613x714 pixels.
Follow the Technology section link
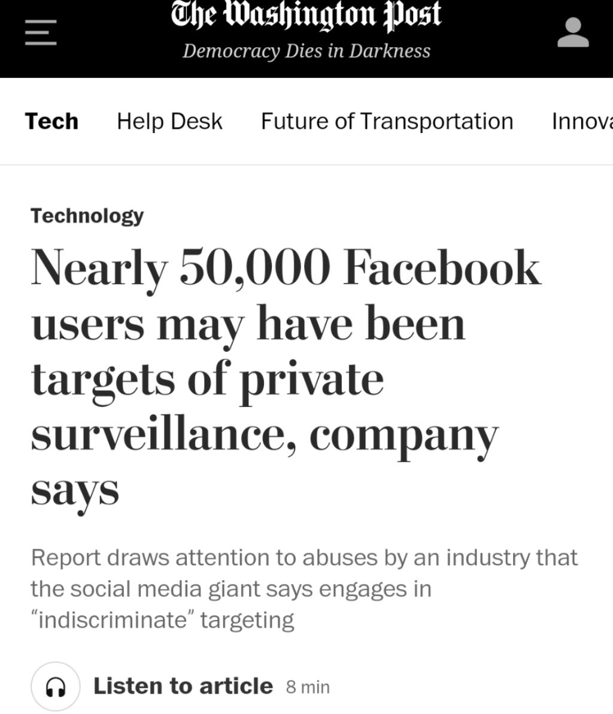pyautogui.click(x=87, y=215)
